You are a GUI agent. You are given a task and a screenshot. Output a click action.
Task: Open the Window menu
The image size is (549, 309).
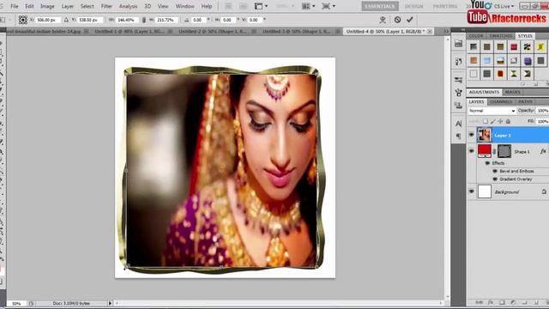coord(185,6)
